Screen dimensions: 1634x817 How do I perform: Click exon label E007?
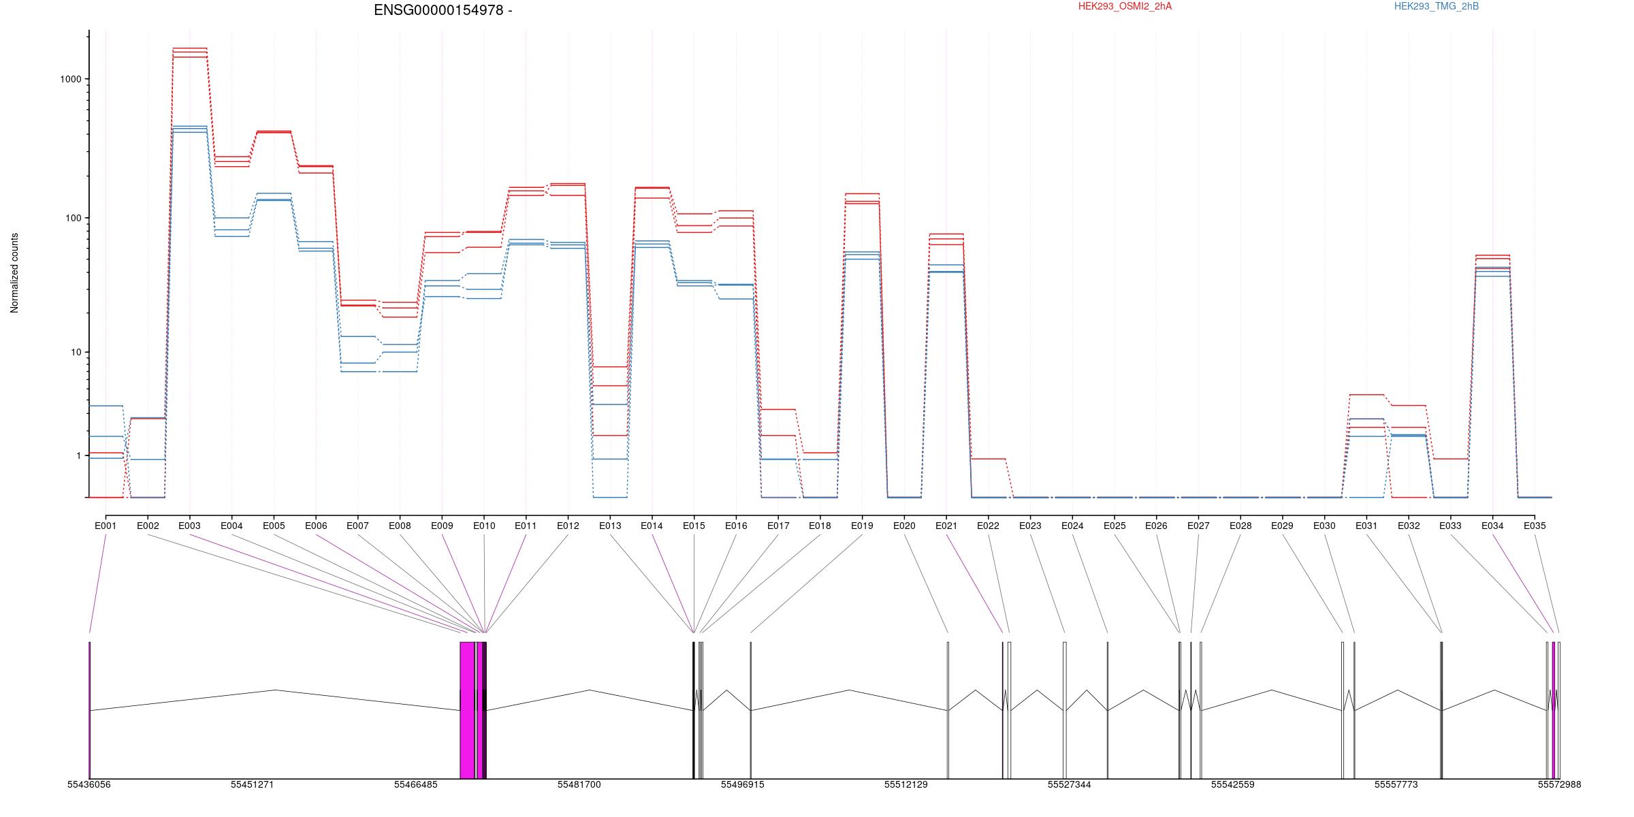(x=357, y=526)
